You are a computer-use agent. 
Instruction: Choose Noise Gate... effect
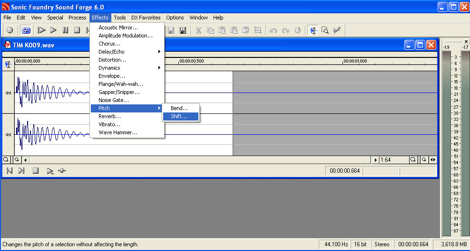coord(127,100)
